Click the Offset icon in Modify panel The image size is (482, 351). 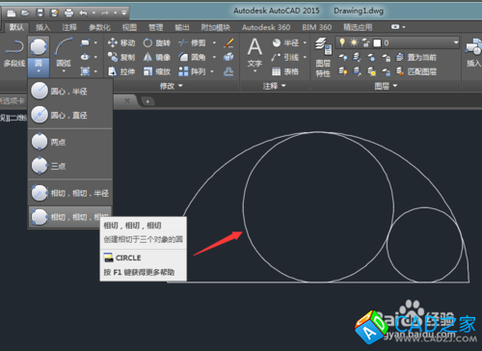pyautogui.click(x=228, y=71)
